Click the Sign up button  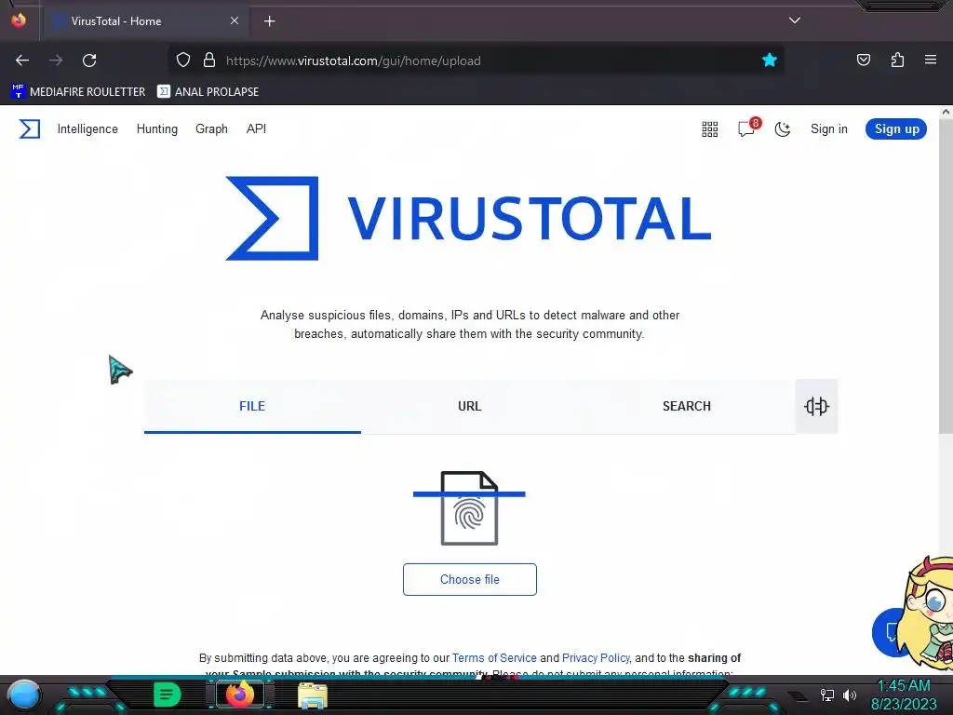coord(896,128)
